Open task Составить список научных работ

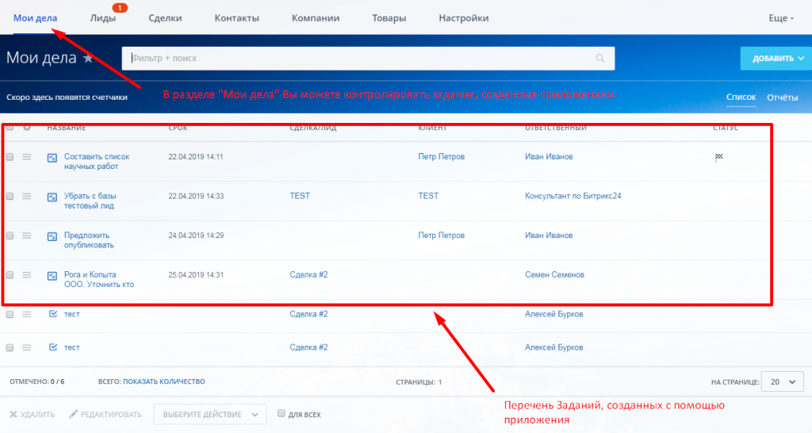96,161
